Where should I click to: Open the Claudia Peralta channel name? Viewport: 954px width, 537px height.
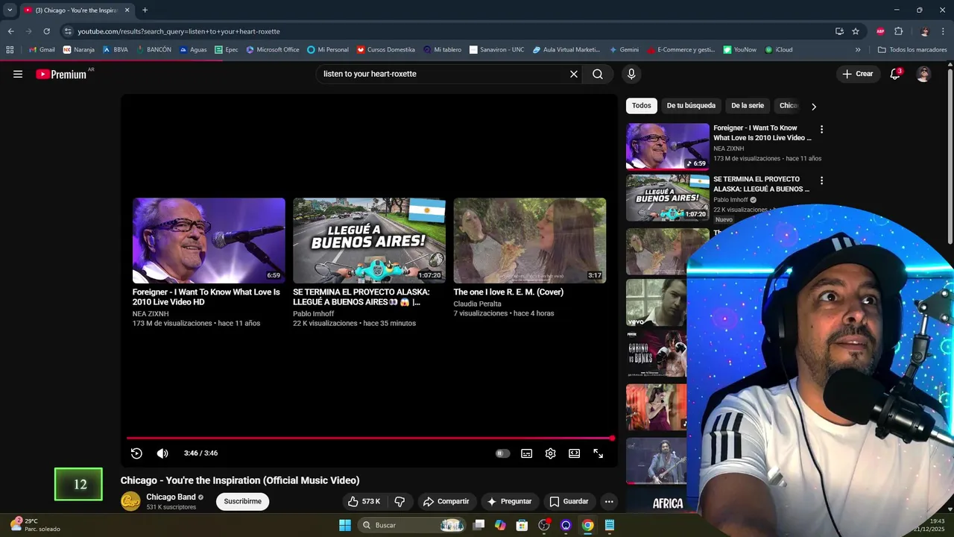pos(477,304)
